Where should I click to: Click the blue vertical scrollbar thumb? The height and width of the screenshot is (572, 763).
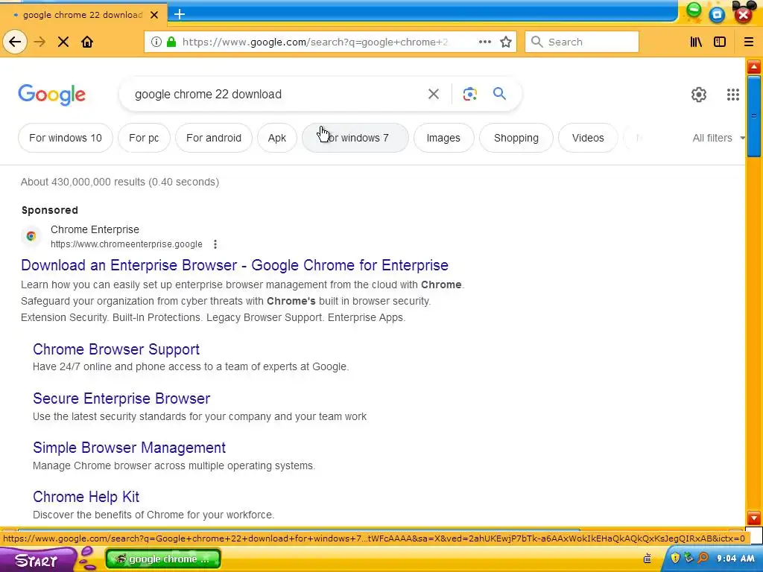tap(754, 115)
